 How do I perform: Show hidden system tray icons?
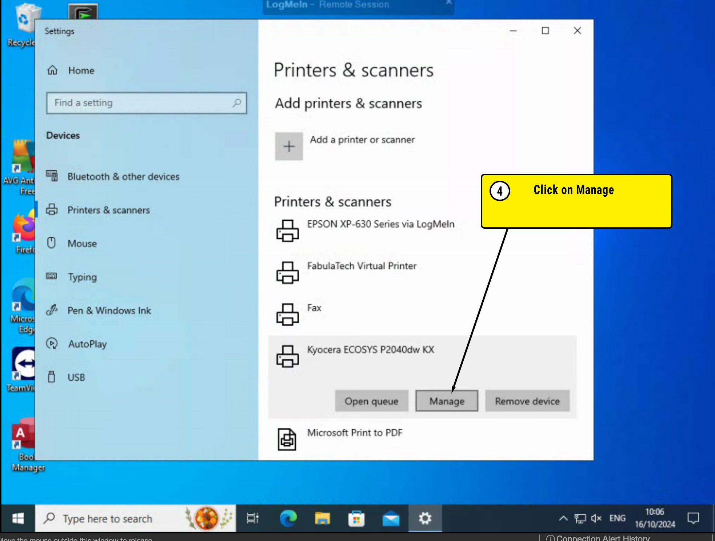coord(563,518)
